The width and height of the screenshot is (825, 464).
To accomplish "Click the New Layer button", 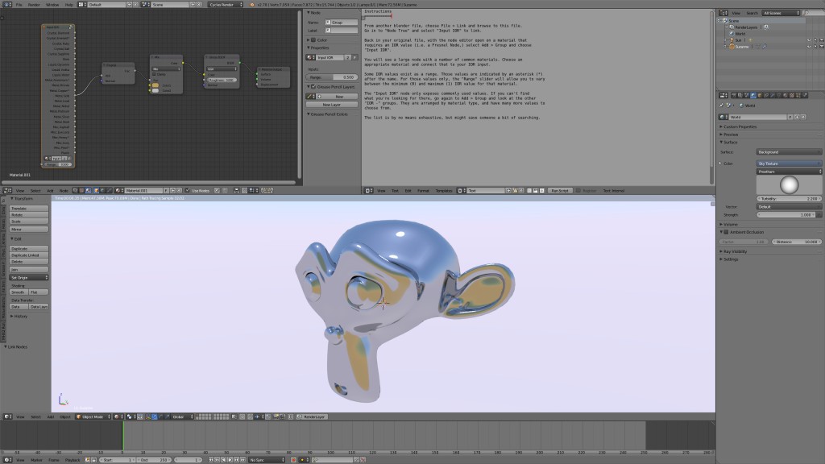I will tap(331, 105).
